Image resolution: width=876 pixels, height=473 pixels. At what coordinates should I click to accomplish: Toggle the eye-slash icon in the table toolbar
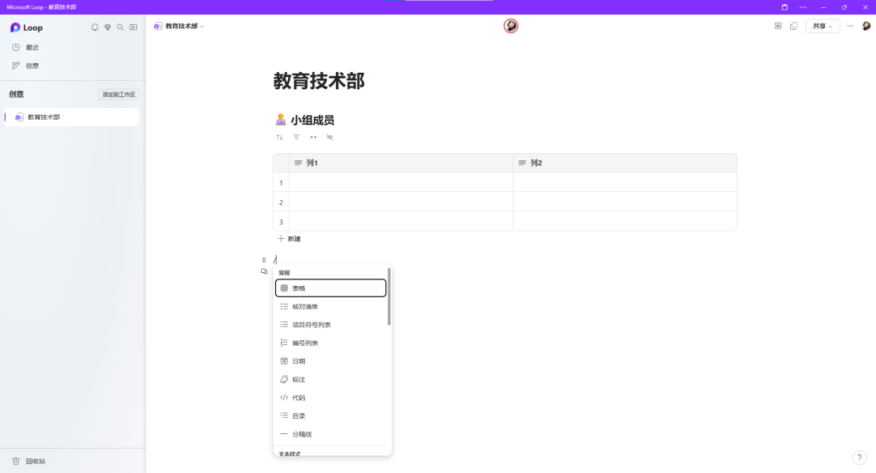coord(329,137)
